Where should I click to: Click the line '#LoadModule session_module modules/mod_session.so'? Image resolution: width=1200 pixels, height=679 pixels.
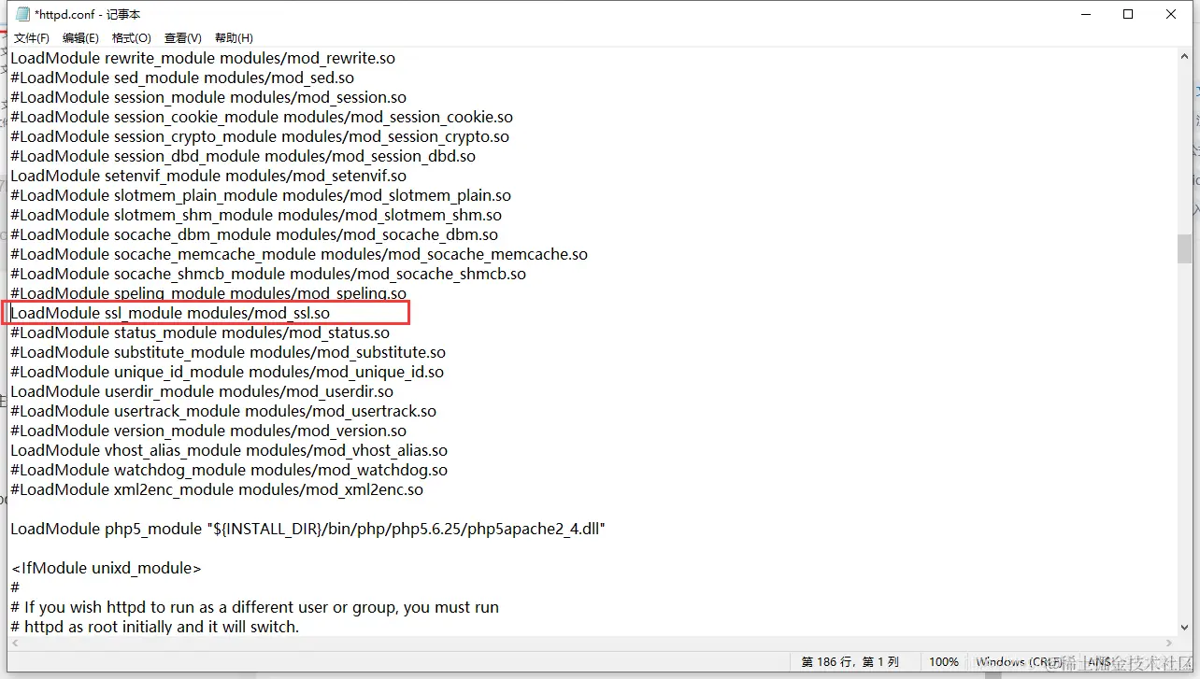click(208, 97)
